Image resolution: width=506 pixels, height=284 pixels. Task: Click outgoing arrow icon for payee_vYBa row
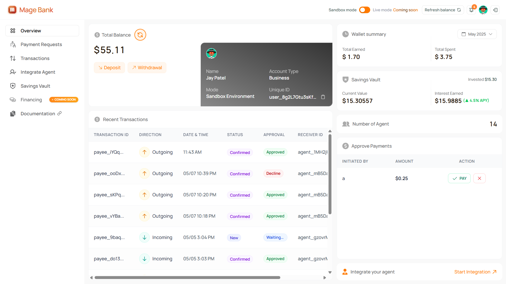144,216
